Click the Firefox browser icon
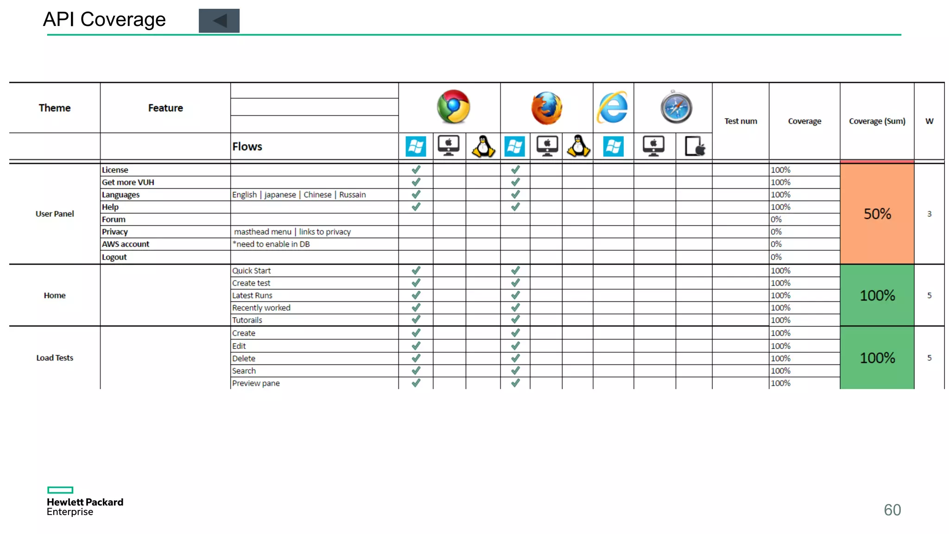This screenshot has height=534, width=949. click(546, 108)
